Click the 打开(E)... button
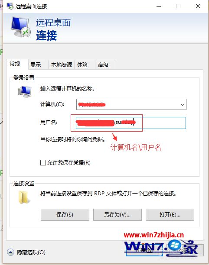 point(170,215)
